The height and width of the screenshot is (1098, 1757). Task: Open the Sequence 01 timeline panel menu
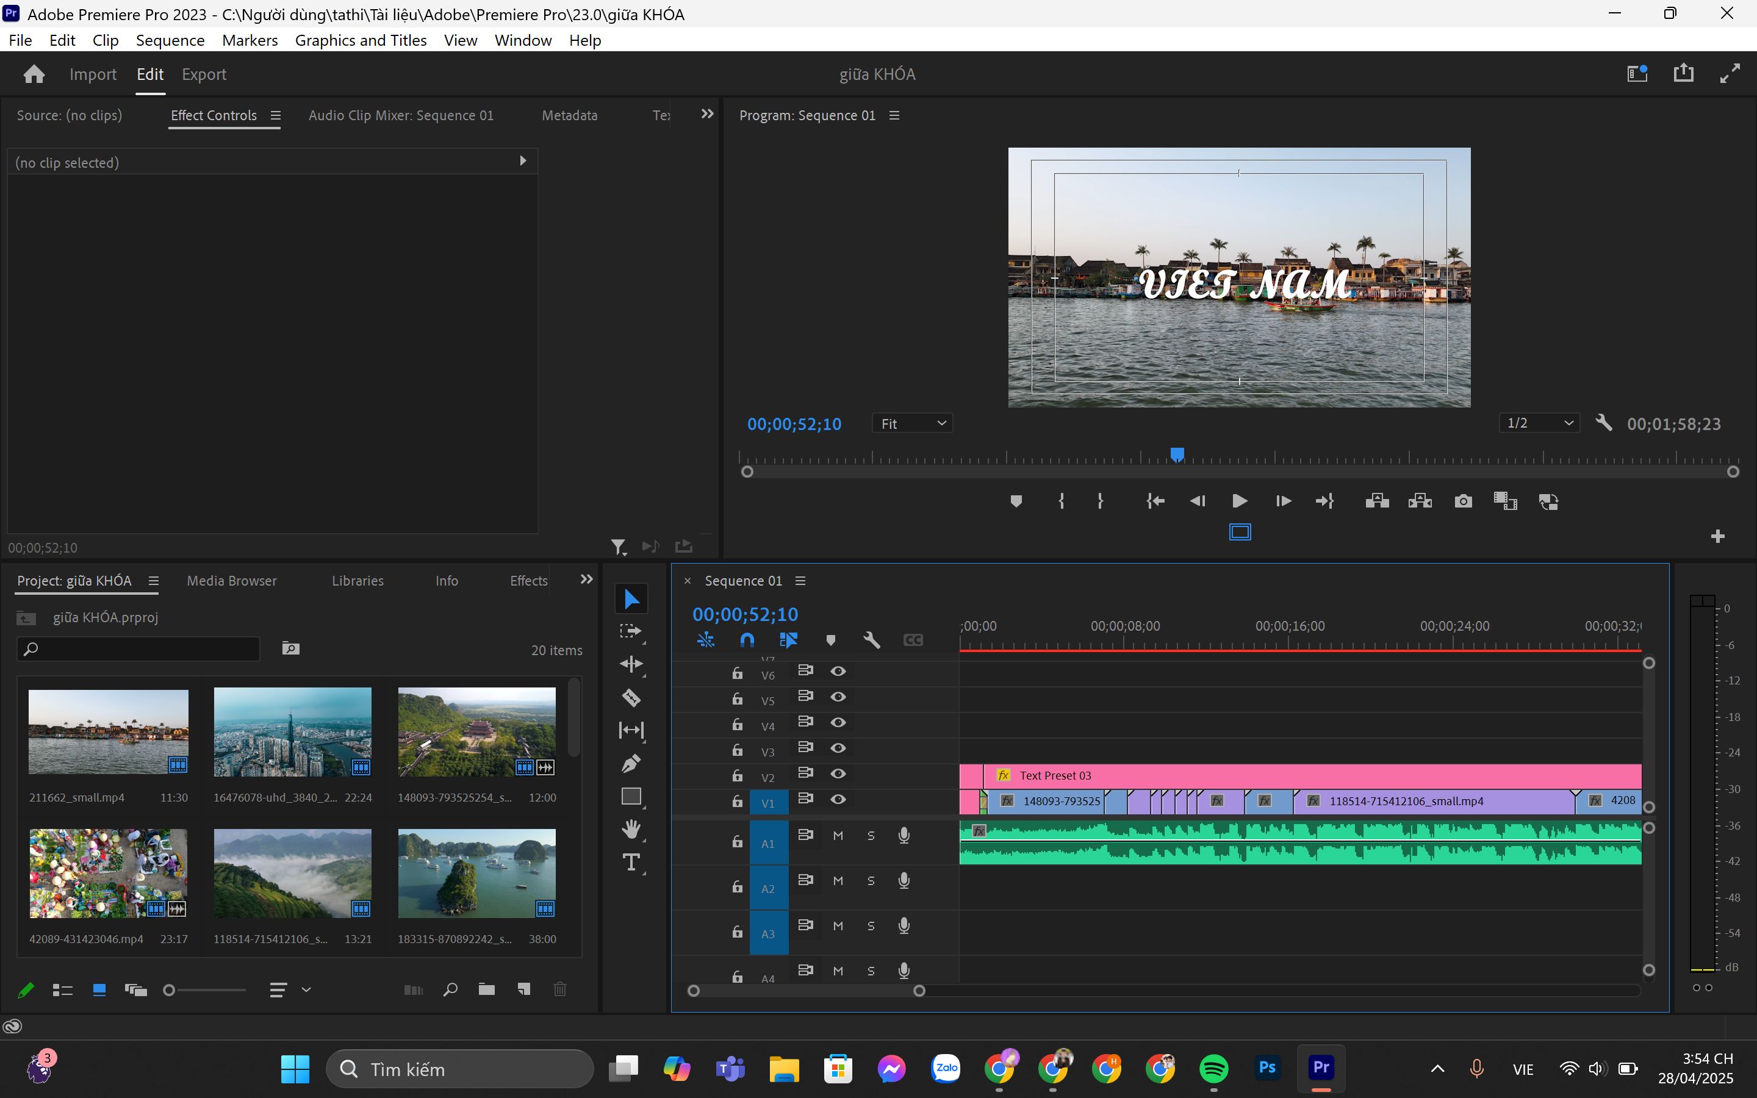pos(800,581)
